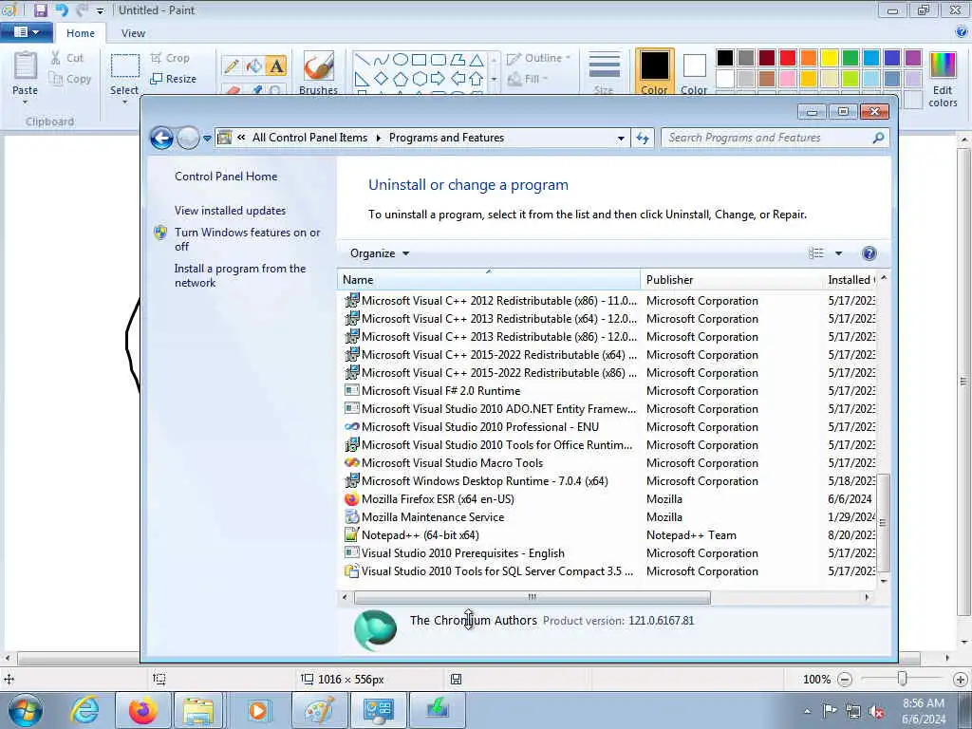The height and width of the screenshot is (729, 972).
Task: Click the Back arrow in Control Panel
Action: pyautogui.click(x=161, y=138)
